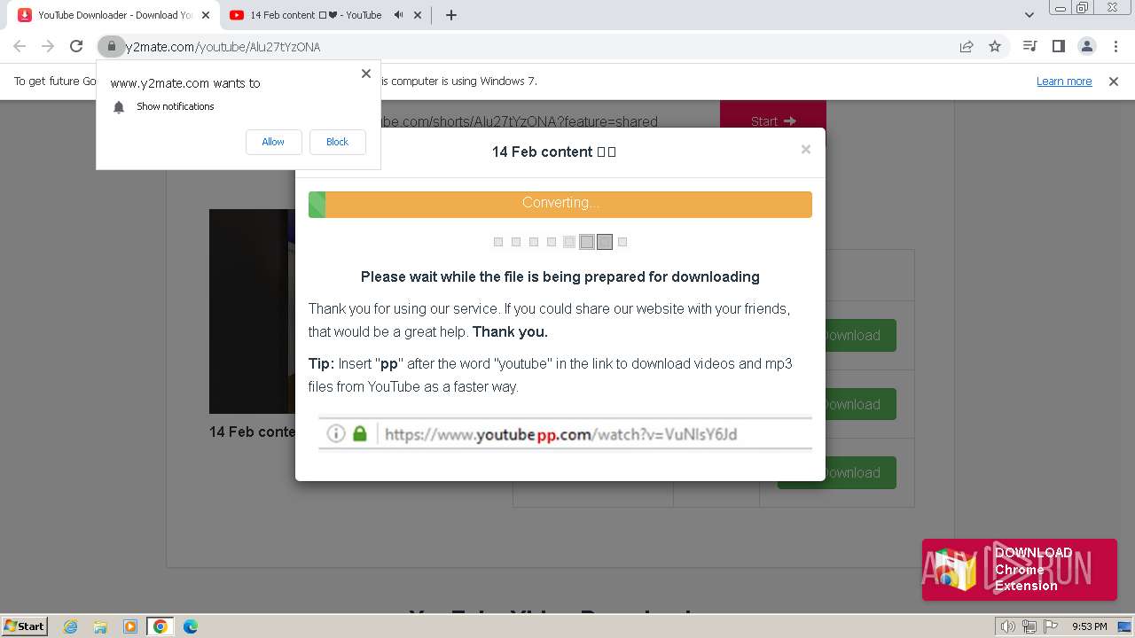Open Windows Media Player from taskbar

(130, 626)
